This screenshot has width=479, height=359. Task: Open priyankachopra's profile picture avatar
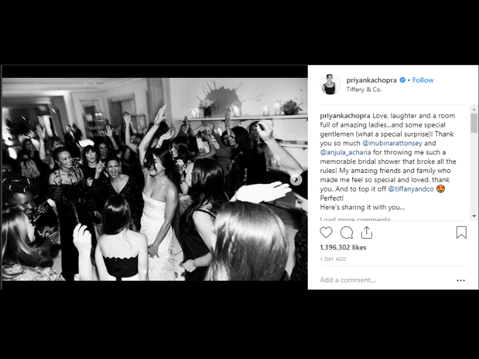coord(330,84)
